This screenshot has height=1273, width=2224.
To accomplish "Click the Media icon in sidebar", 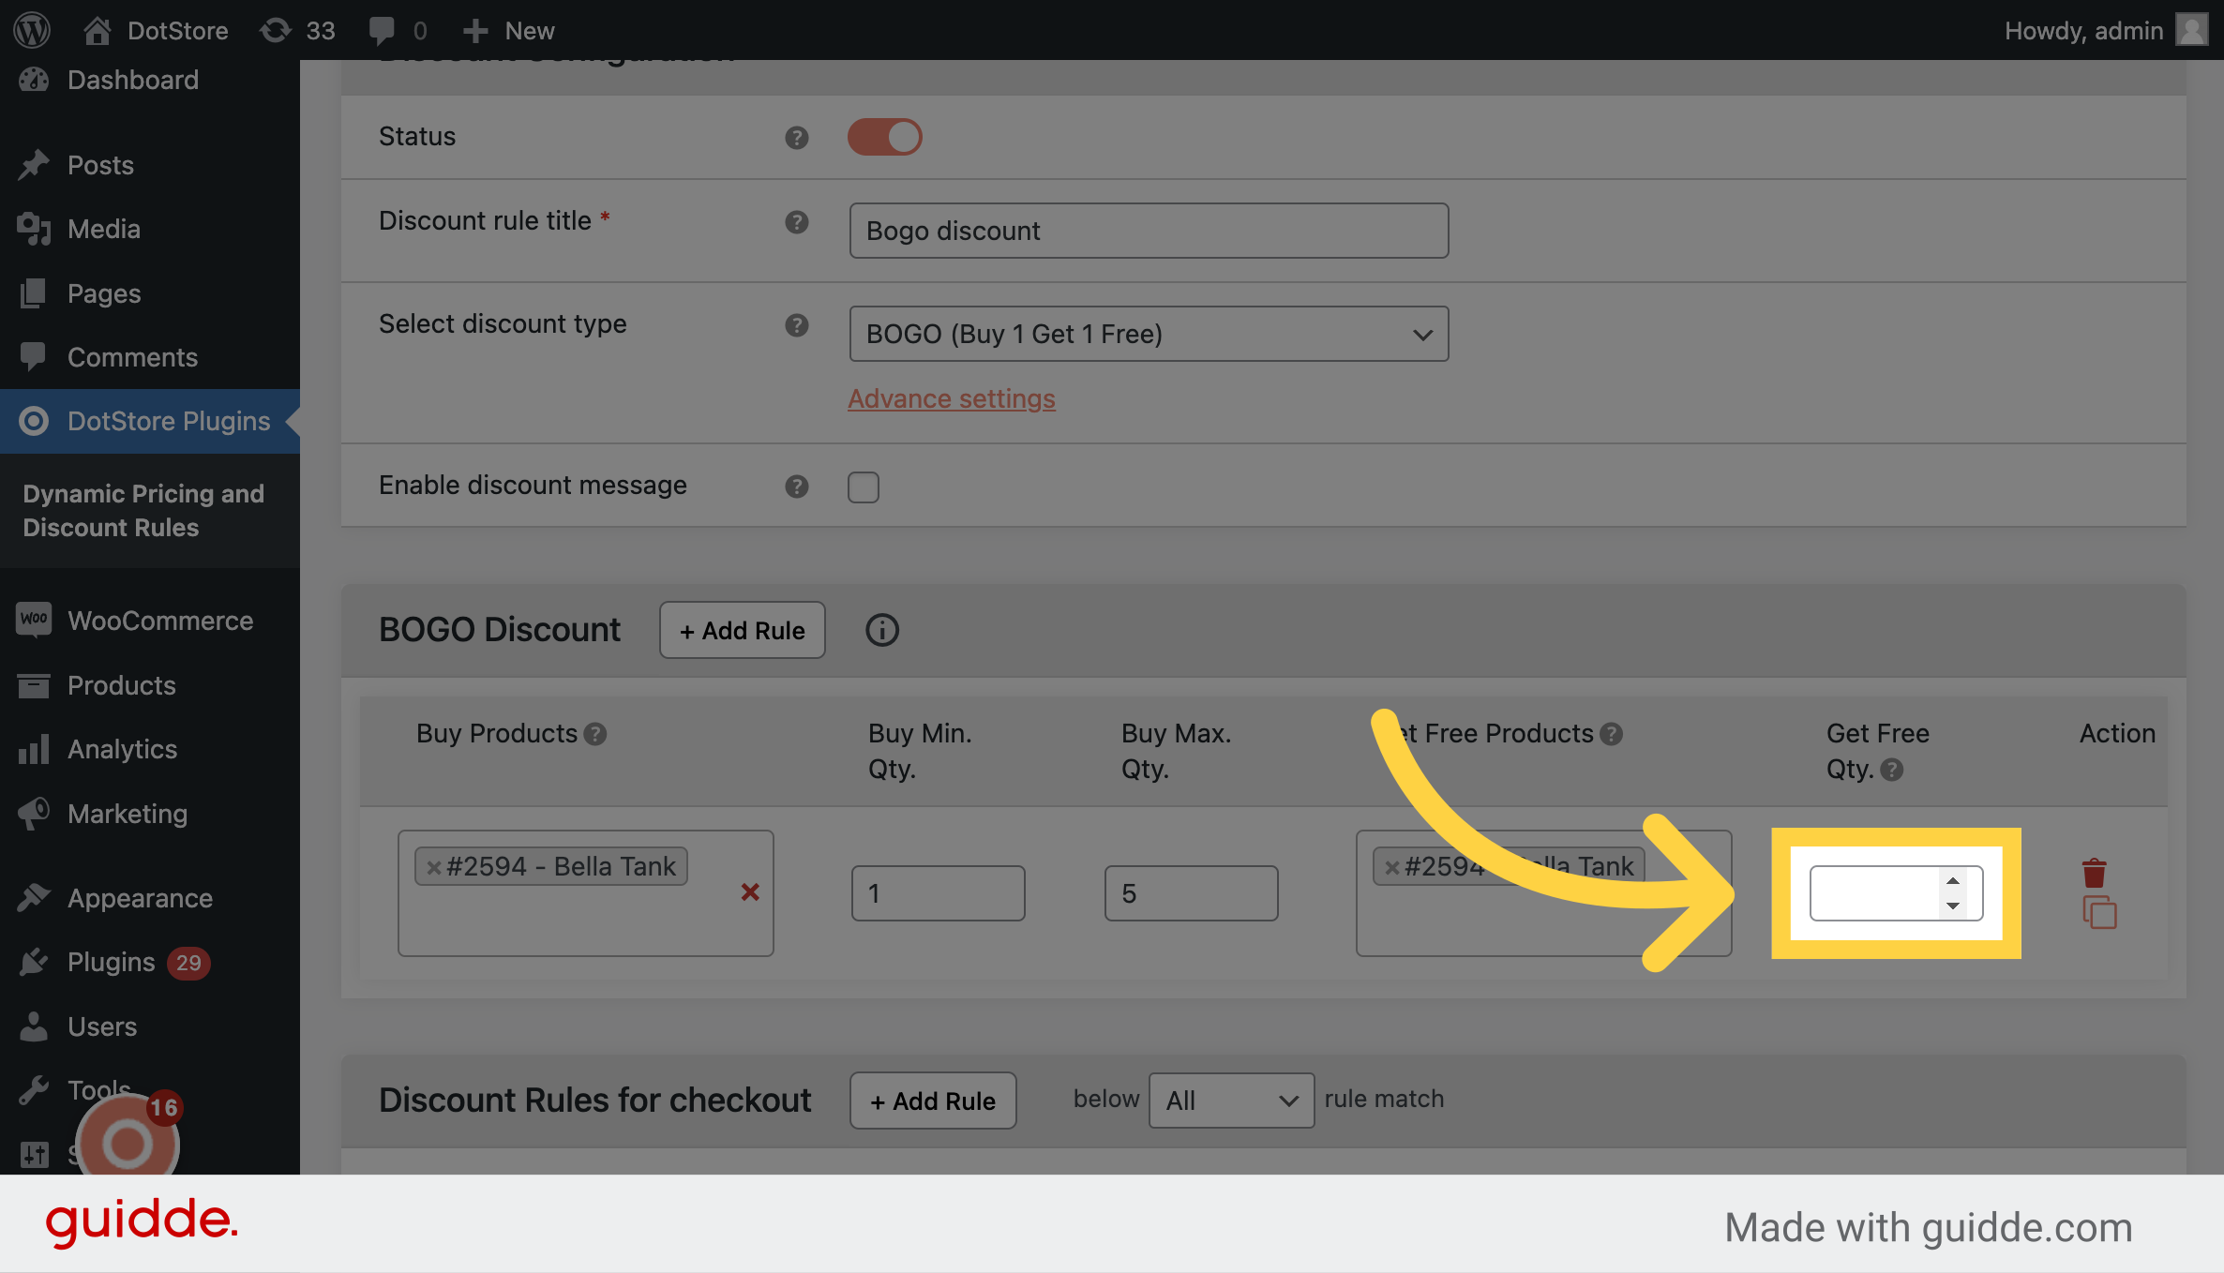I will pos(34,229).
